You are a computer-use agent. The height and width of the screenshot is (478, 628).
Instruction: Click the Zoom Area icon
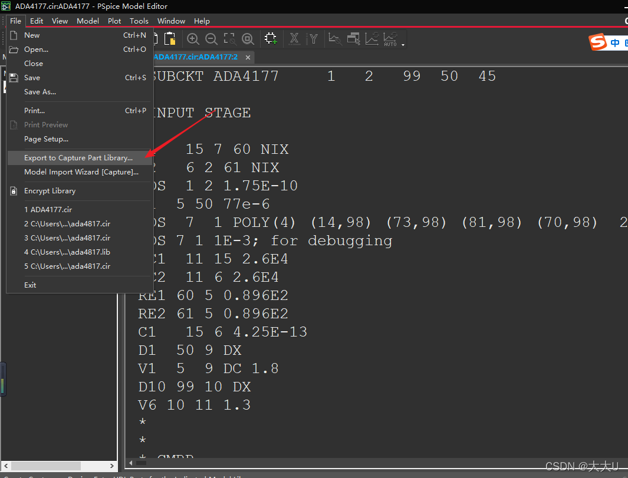229,39
